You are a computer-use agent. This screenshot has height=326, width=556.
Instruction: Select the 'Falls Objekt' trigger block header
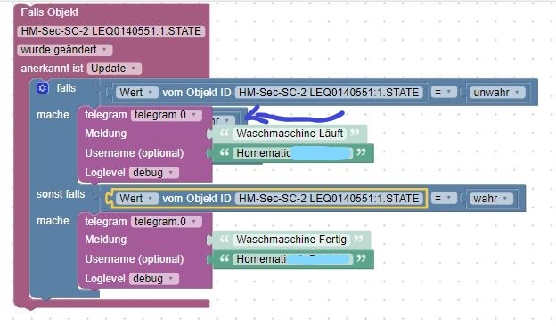50,12
